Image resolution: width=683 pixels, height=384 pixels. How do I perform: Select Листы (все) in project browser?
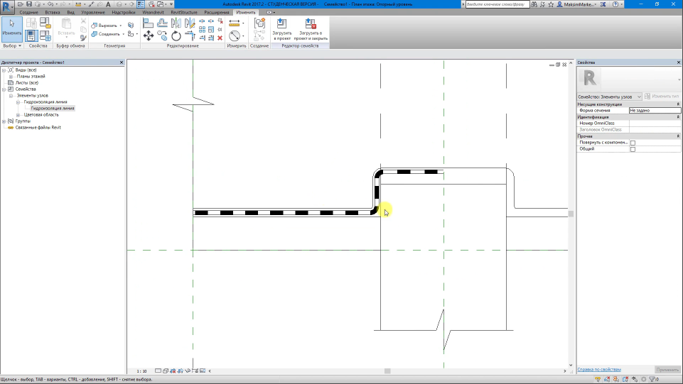click(x=27, y=82)
